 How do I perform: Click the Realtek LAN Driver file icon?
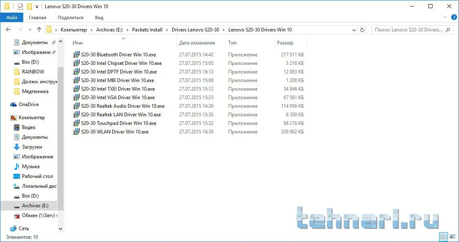pyautogui.click(x=76, y=114)
